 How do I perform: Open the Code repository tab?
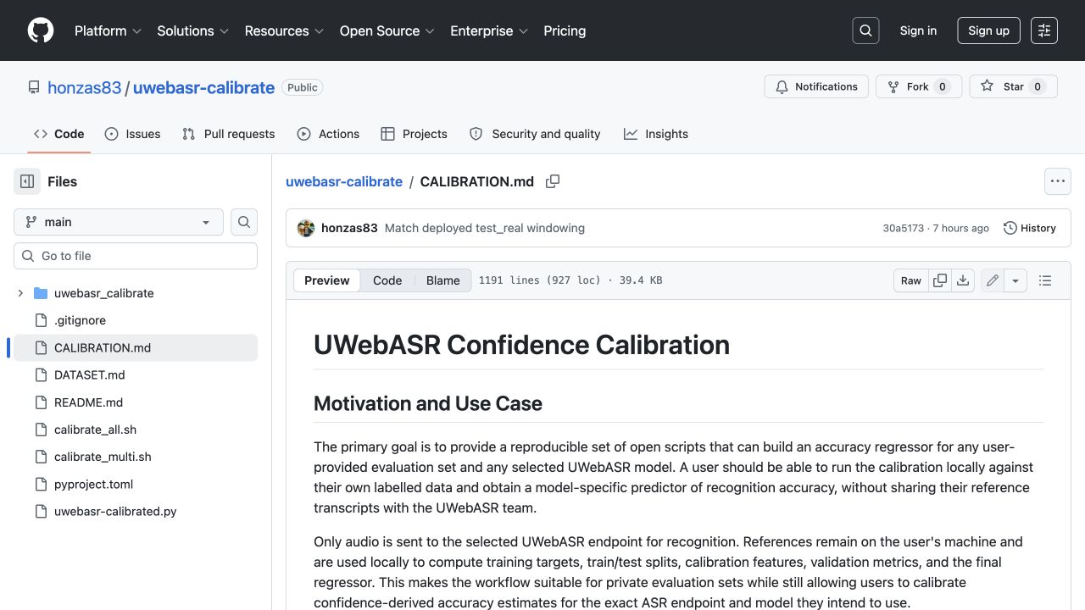click(59, 134)
